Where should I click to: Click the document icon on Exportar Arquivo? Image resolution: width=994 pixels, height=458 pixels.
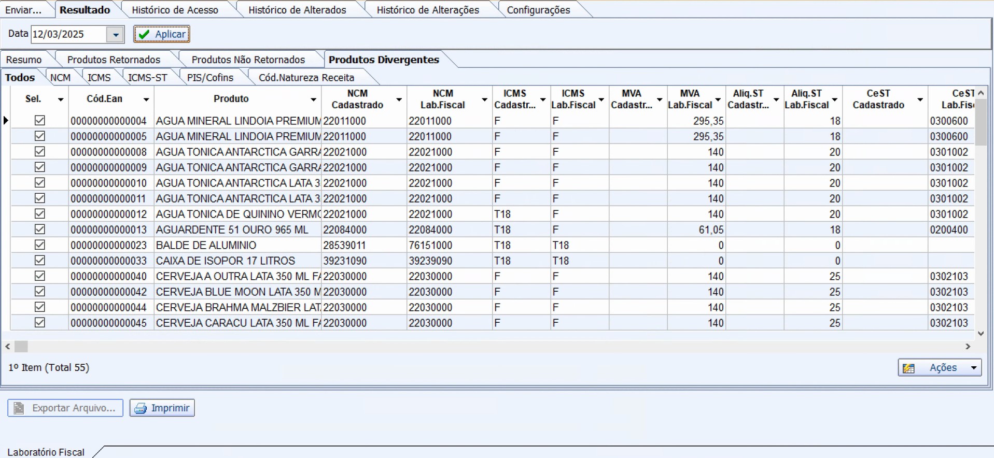point(19,408)
